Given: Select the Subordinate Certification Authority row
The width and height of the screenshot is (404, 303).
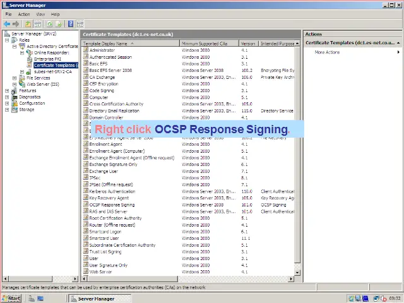Looking at the screenshot, I should [x=188, y=245].
